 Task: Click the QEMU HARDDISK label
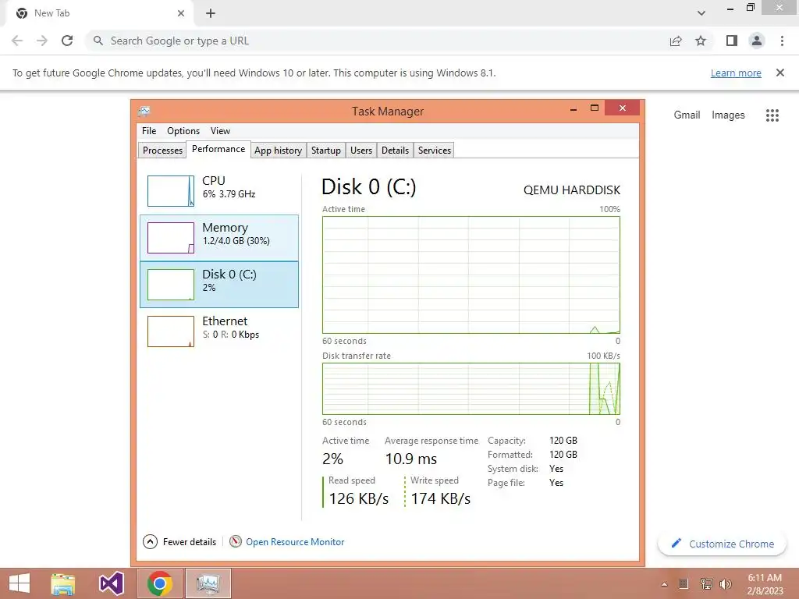point(572,190)
